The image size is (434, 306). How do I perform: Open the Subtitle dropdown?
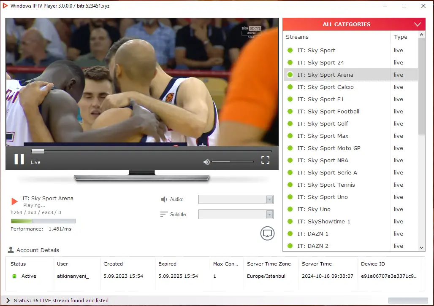pos(236,214)
